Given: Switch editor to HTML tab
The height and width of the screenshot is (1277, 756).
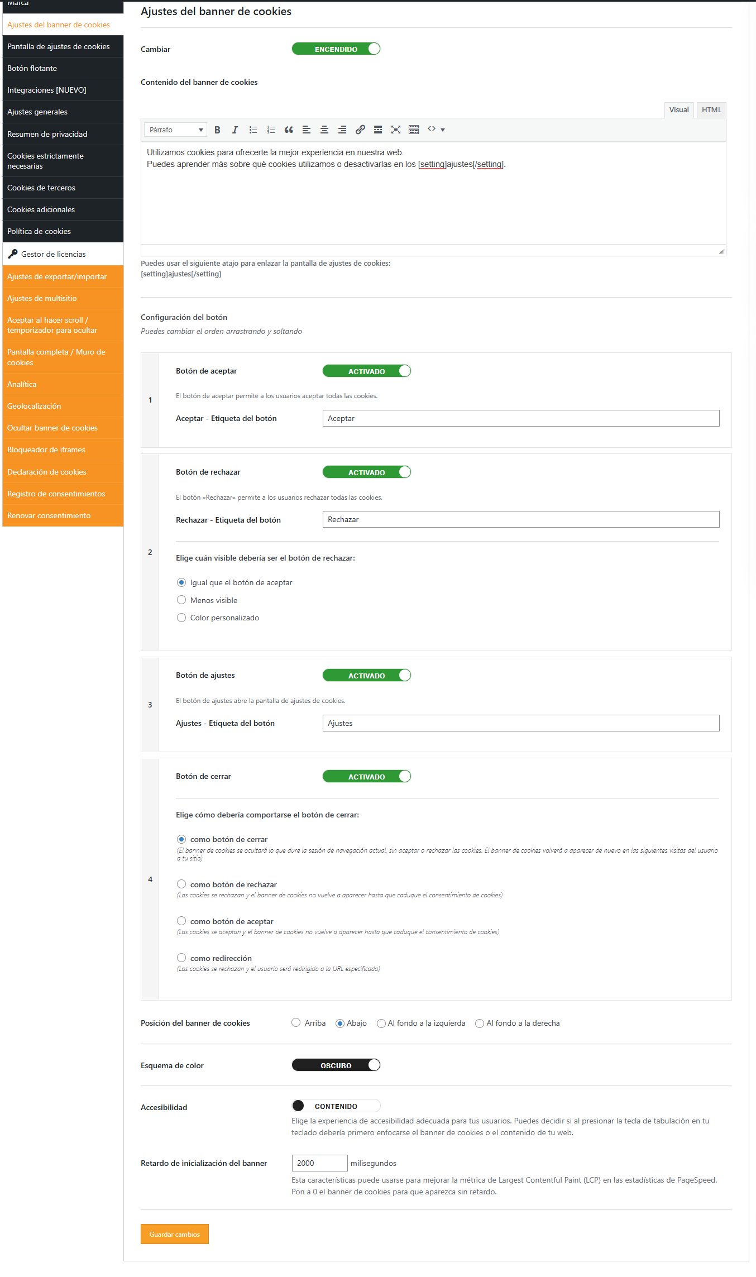Looking at the screenshot, I should coord(711,110).
